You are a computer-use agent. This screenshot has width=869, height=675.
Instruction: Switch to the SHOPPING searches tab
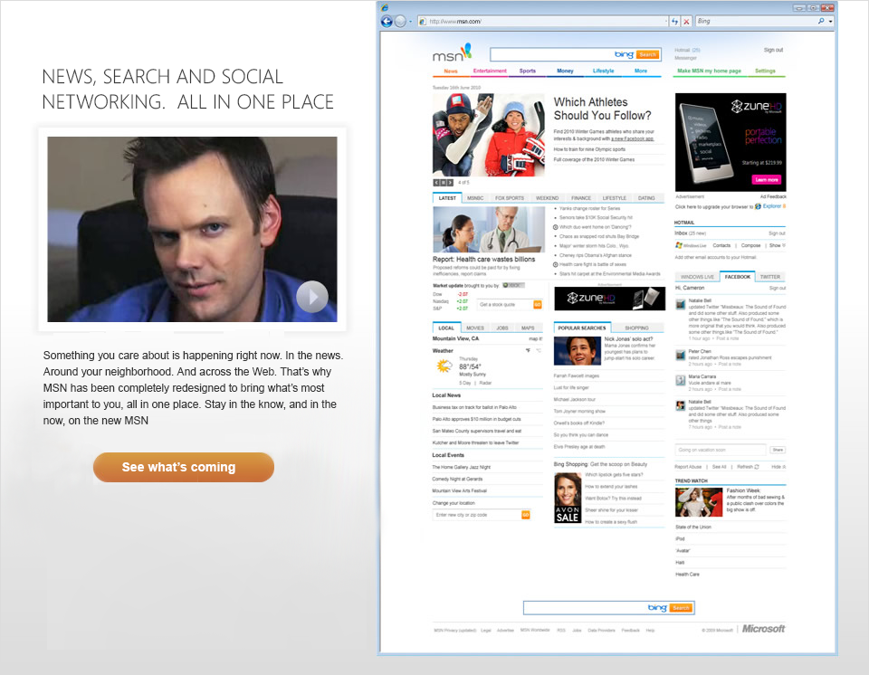click(636, 328)
